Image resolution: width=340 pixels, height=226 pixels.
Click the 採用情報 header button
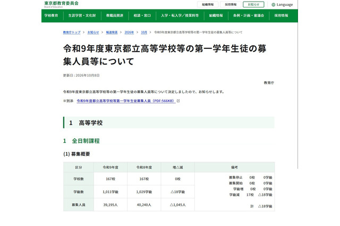(231, 5)
